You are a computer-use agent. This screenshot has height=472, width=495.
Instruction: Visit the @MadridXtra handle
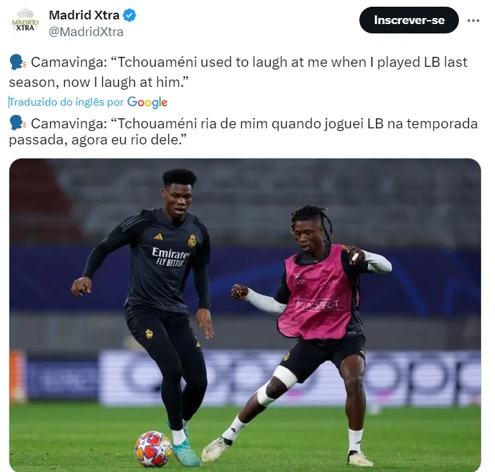(86, 32)
